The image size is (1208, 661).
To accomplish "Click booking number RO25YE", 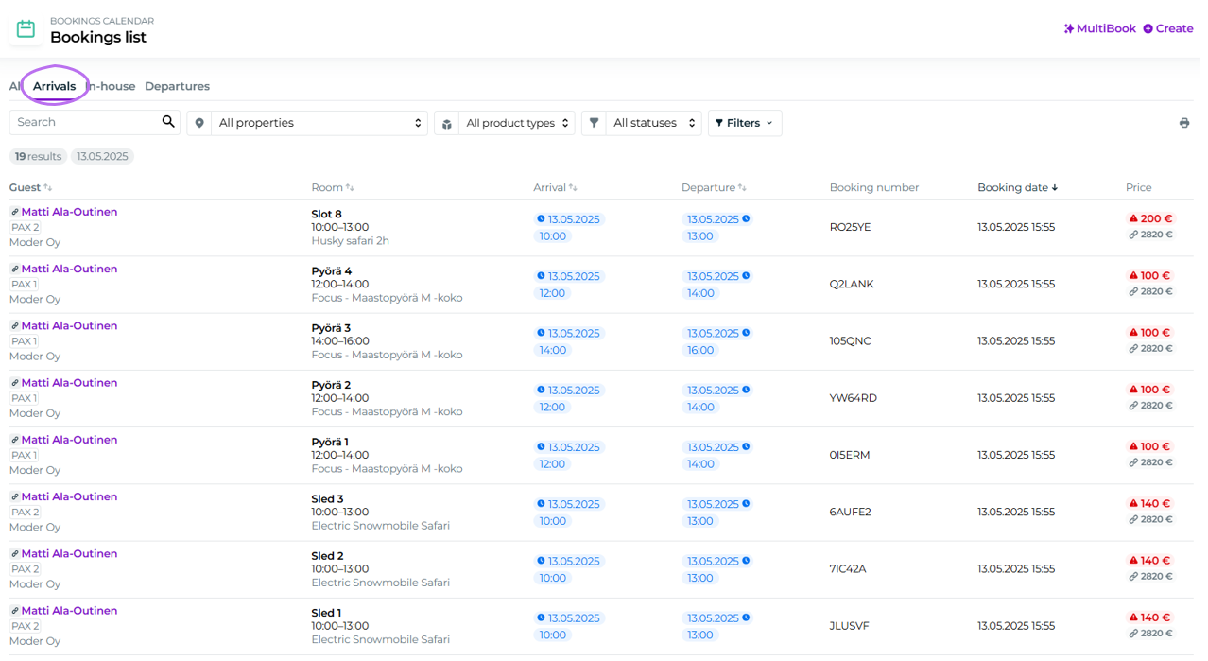I will coord(850,227).
